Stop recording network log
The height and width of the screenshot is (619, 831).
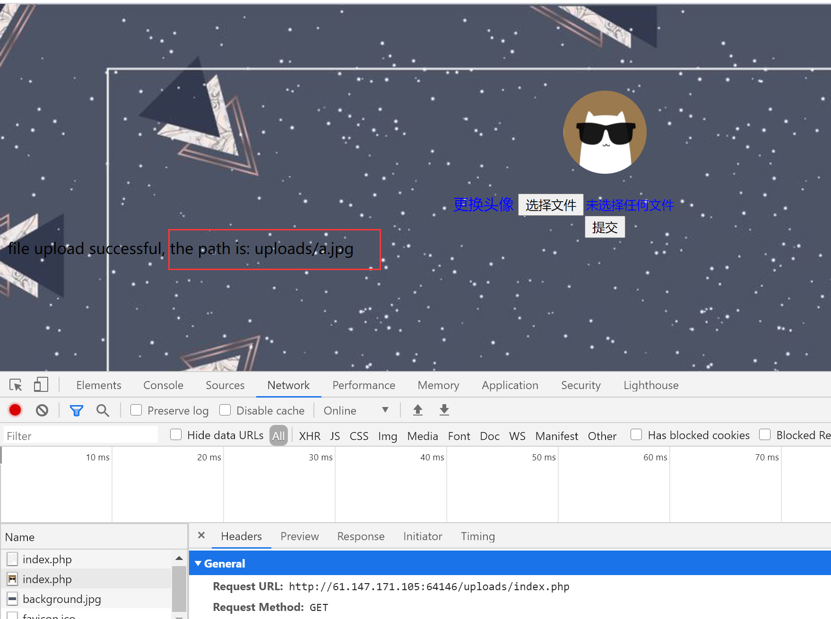point(15,410)
